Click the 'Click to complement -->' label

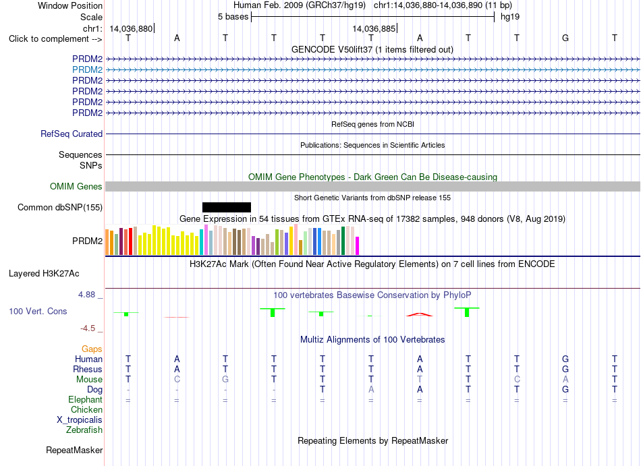click(55, 39)
